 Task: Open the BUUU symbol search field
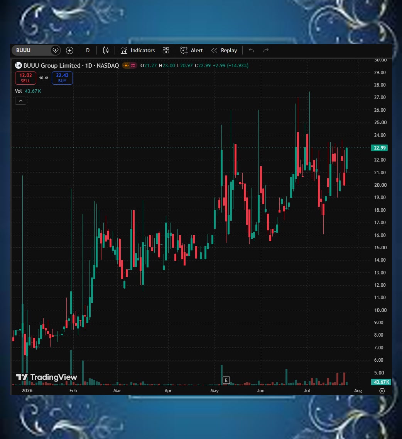tap(31, 50)
